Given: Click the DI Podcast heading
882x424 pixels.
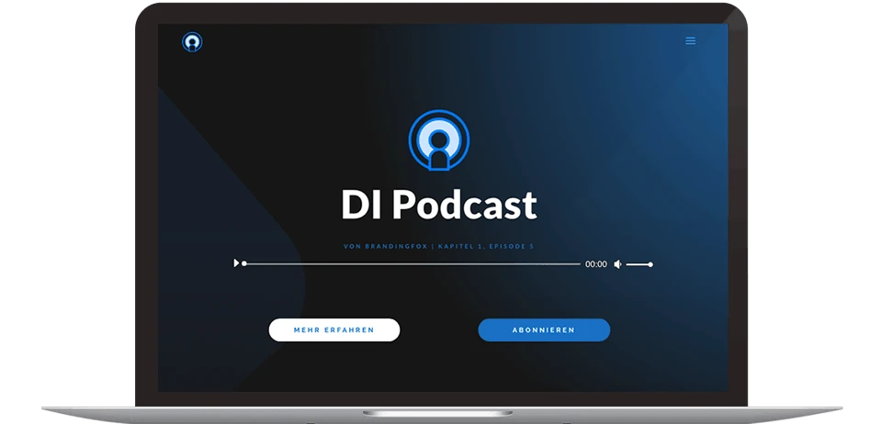Looking at the screenshot, I should (x=439, y=205).
